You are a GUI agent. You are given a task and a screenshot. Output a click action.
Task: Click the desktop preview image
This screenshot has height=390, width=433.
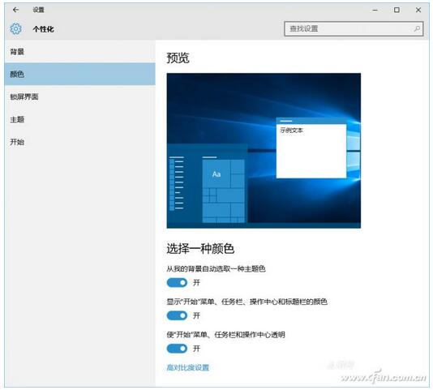264,151
